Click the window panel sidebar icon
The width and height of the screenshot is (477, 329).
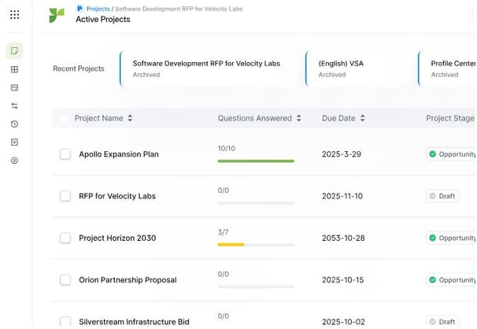pyautogui.click(x=14, y=87)
